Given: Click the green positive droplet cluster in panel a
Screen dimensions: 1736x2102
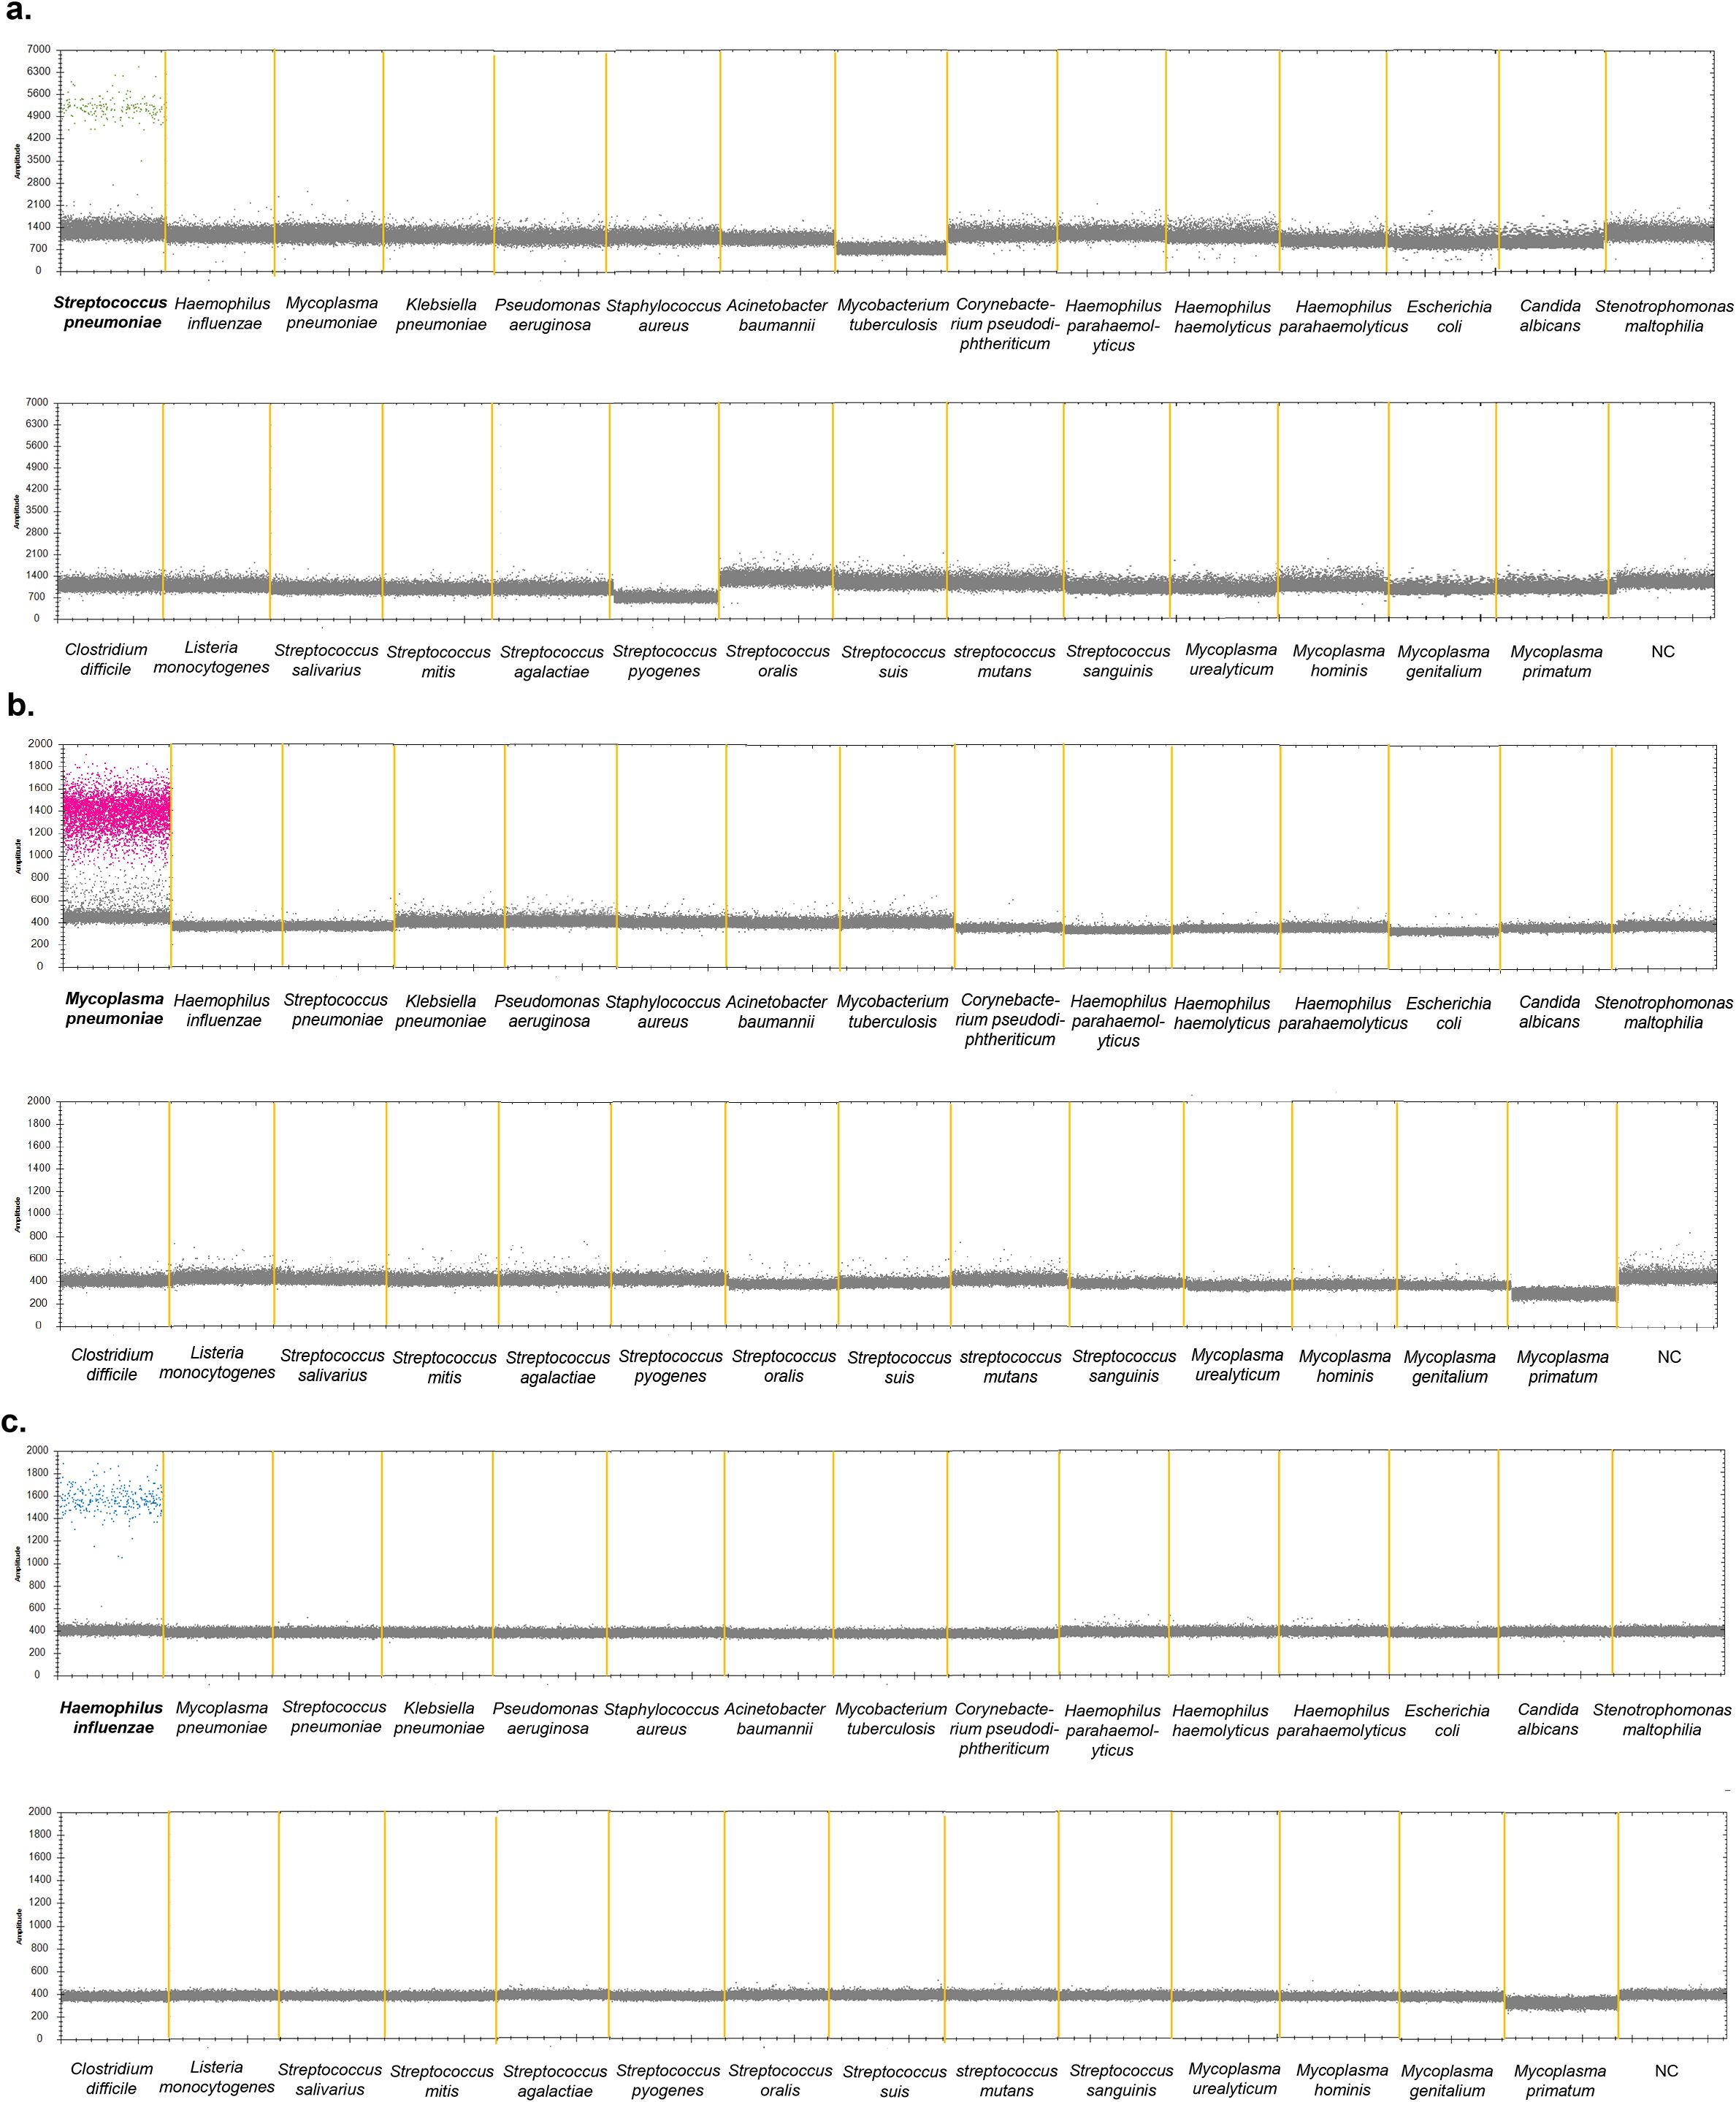Looking at the screenshot, I should (113, 107).
